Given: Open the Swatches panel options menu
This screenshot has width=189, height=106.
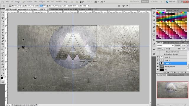Looking at the screenshot, I should click(x=188, y=11).
